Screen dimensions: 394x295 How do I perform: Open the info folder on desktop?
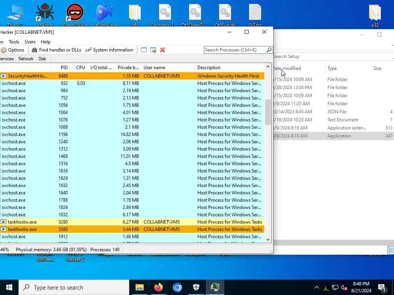coord(135,15)
